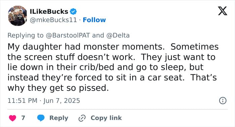Screen dimensions: 235x127
Task: Open the @Delta mention
Action: click(x=118, y=36)
